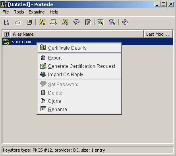Click the Open Keystore folder icon

click(x=18, y=22)
